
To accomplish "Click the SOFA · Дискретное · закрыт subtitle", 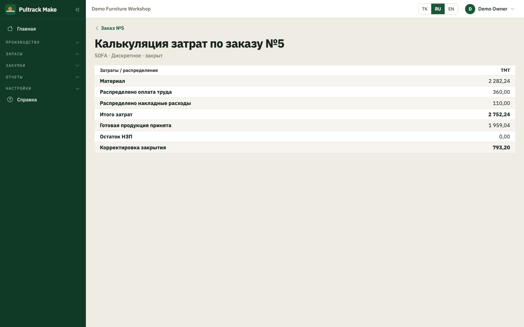I will click(128, 56).
